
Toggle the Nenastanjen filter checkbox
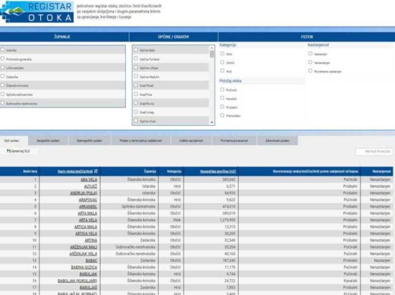click(x=310, y=62)
